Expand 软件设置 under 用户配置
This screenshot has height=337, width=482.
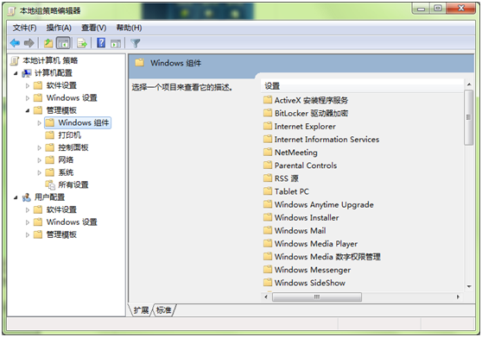point(28,210)
